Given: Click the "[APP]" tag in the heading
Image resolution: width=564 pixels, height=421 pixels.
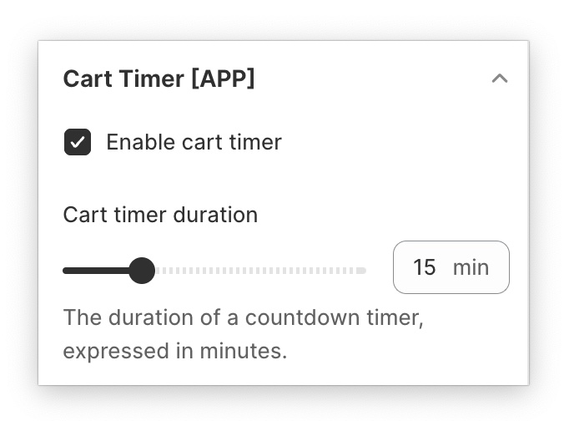Looking at the screenshot, I should tap(223, 79).
